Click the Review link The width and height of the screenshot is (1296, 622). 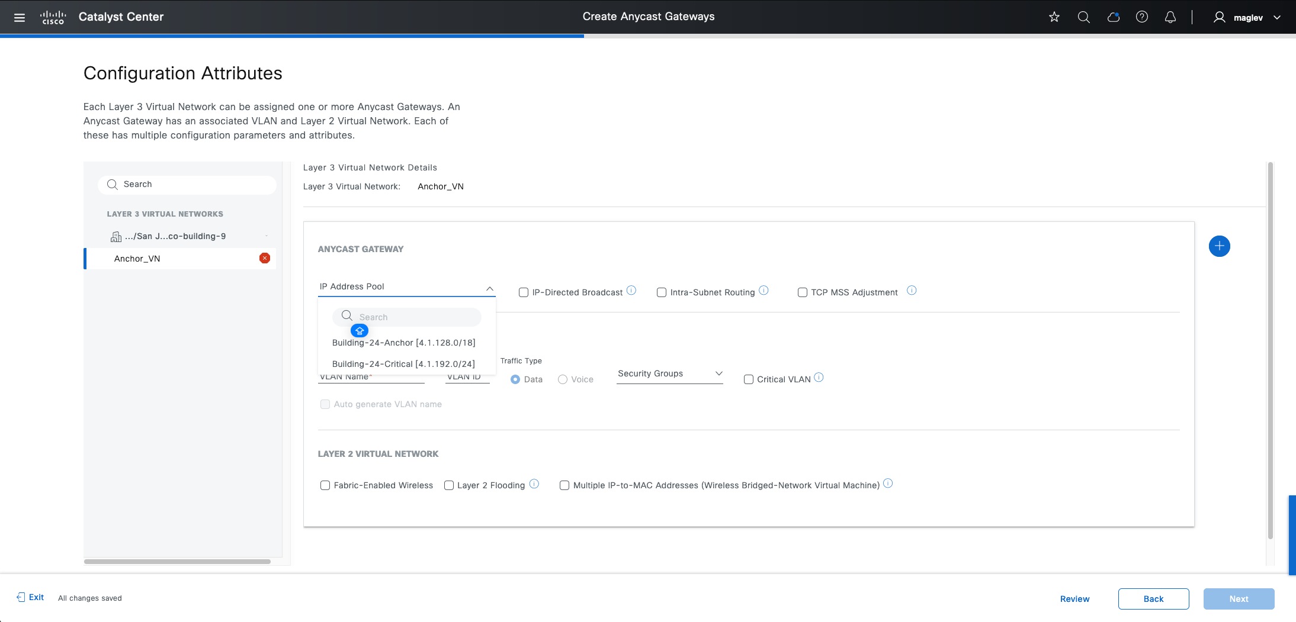(1074, 599)
